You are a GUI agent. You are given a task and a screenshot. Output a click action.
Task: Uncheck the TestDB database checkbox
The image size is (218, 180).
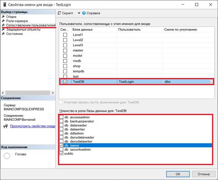(65, 82)
